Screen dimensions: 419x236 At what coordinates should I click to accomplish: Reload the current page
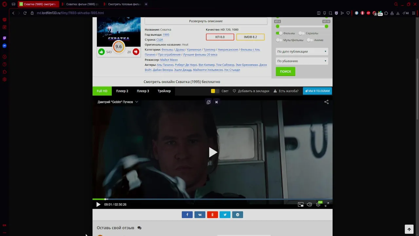(25, 13)
